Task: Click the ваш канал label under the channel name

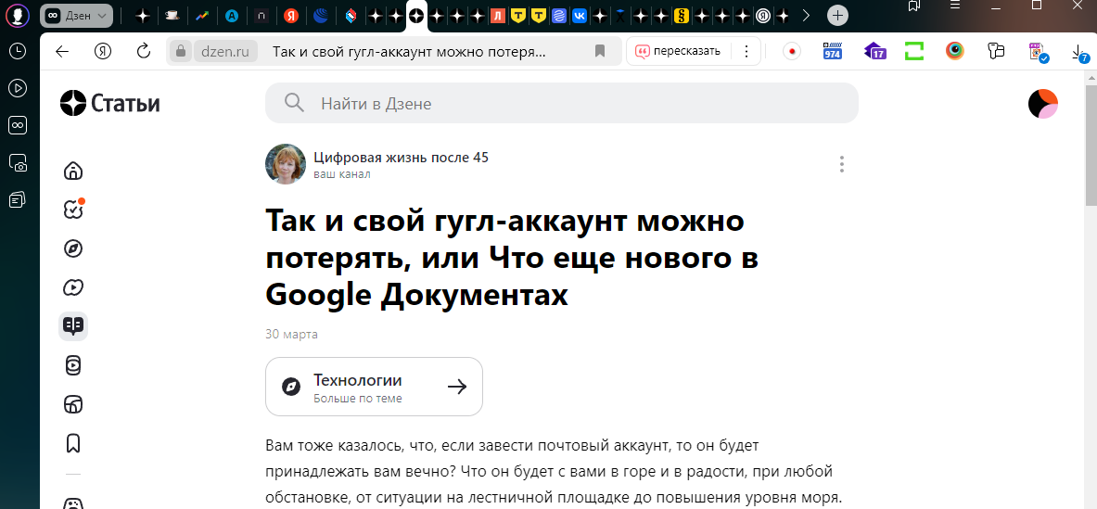Action: click(x=341, y=174)
